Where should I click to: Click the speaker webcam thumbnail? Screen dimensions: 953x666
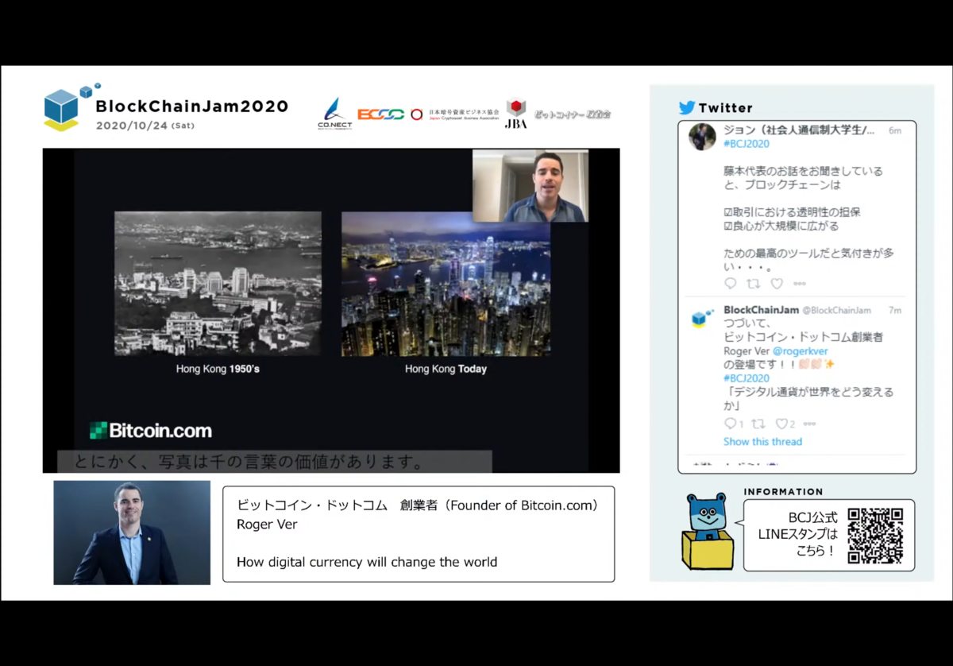(x=531, y=185)
